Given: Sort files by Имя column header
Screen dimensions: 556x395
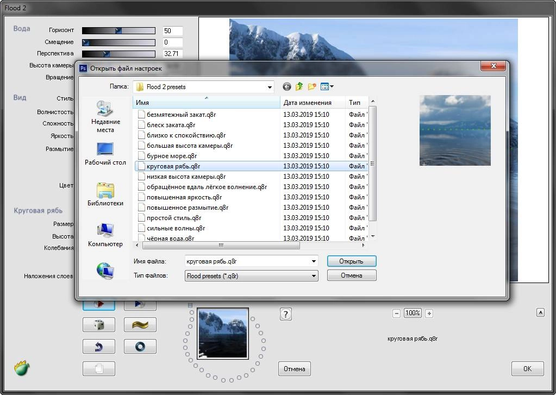Looking at the screenshot, I should point(207,103).
